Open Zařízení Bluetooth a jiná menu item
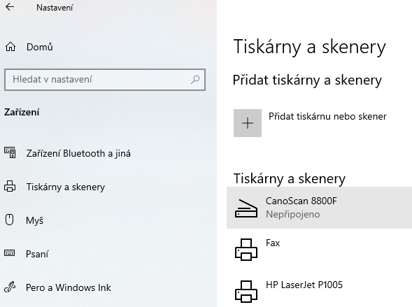Image resolution: width=412 pixels, height=307 pixels. click(x=78, y=153)
